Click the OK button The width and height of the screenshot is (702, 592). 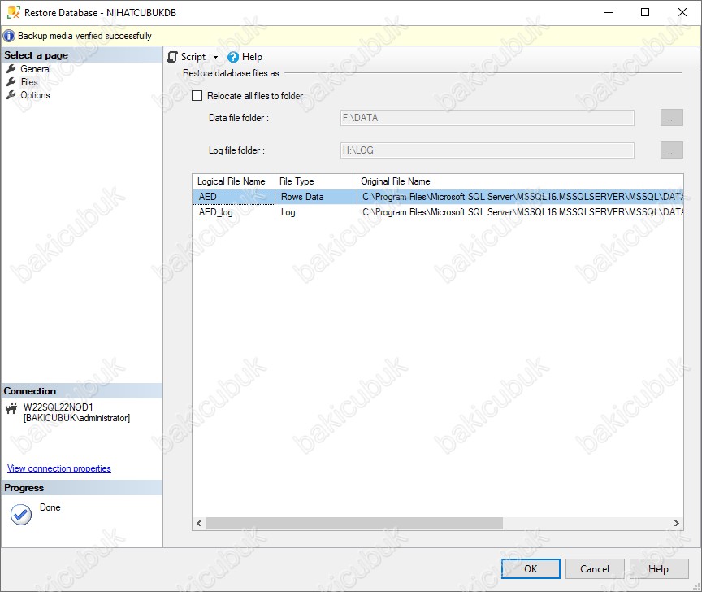coord(531,568)
